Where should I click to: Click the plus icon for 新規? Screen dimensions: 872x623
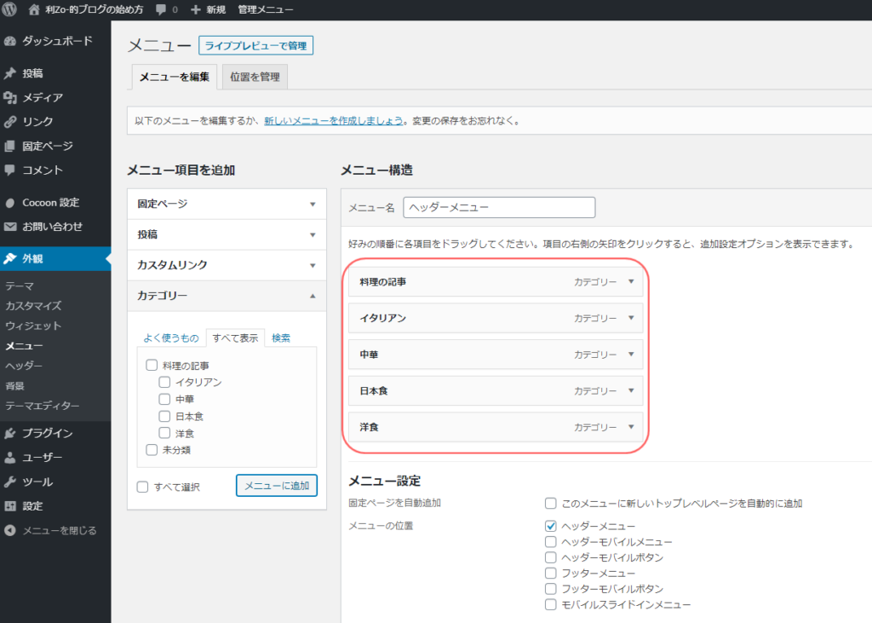point(196,9)
